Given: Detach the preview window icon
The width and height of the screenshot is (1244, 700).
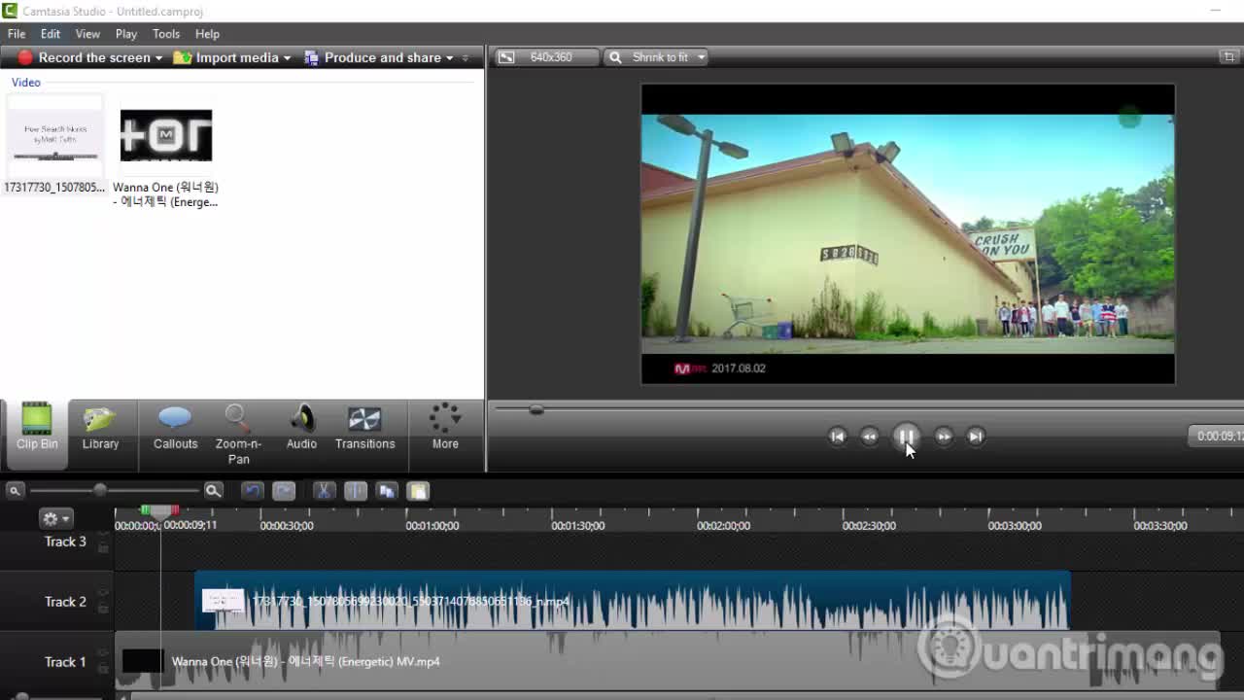Looking at the screenshot, I should tap(1228, 57).
